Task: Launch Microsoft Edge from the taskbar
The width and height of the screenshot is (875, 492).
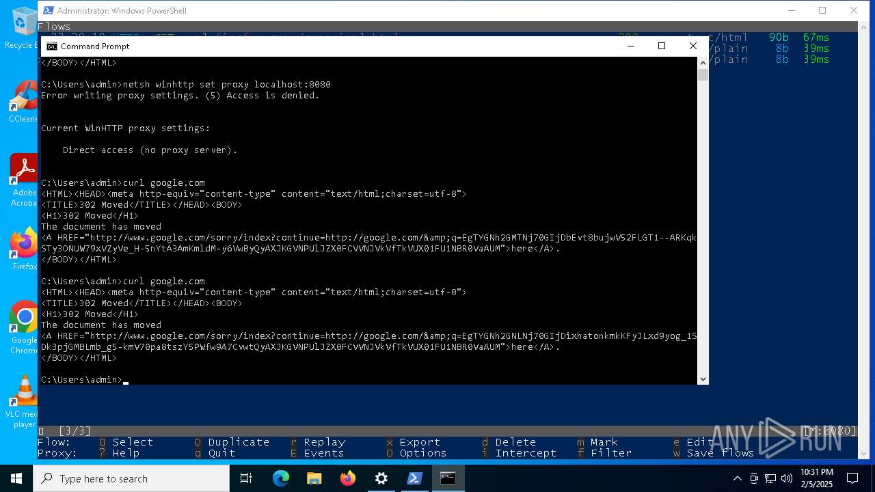Action: coord(281,478)
